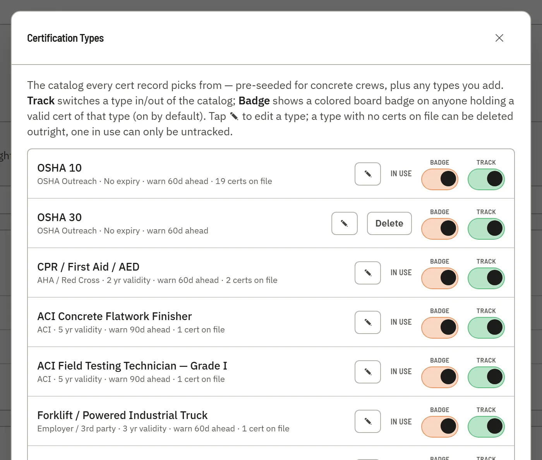This screenshot has height=460, width=542.
Task: Click the IN USE label for CPR row
Action: tap(401, 273)
